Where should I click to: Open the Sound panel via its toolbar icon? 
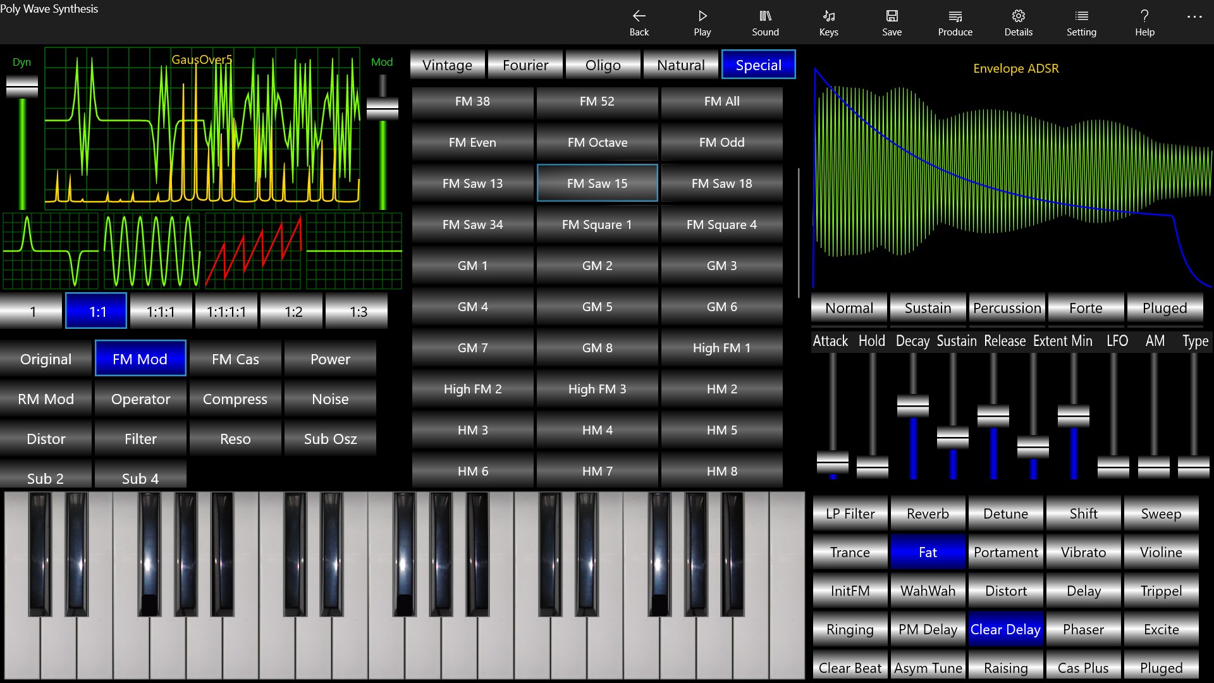tap(765, 22)
